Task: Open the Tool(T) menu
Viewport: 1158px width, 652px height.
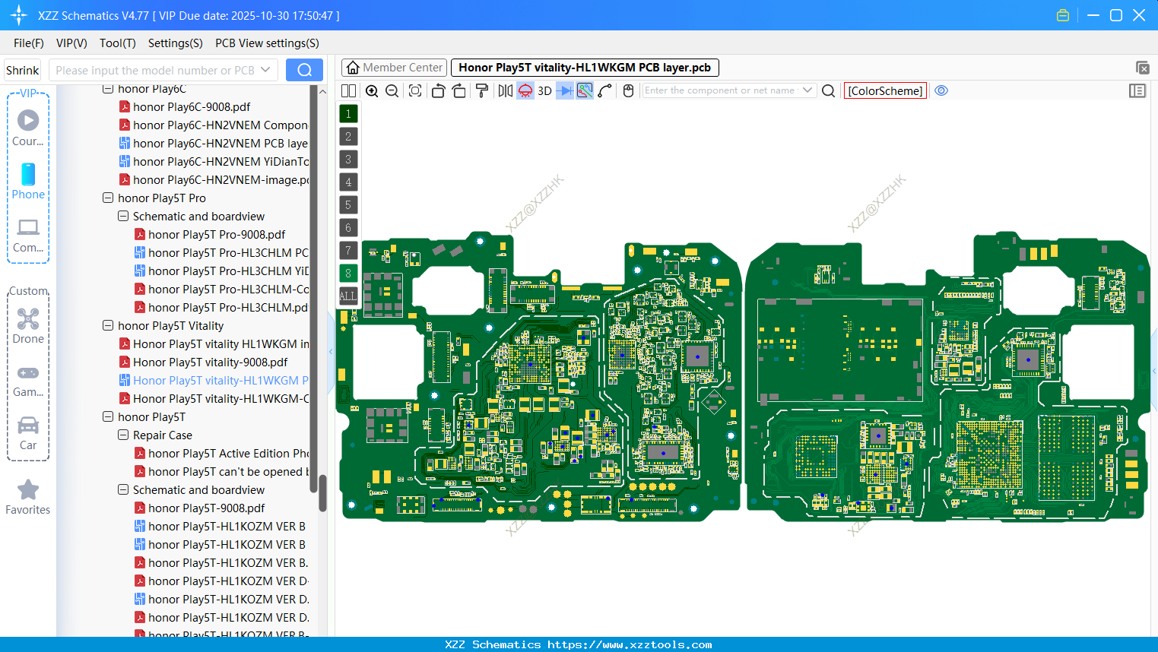Action: click(x=118, y=43)
